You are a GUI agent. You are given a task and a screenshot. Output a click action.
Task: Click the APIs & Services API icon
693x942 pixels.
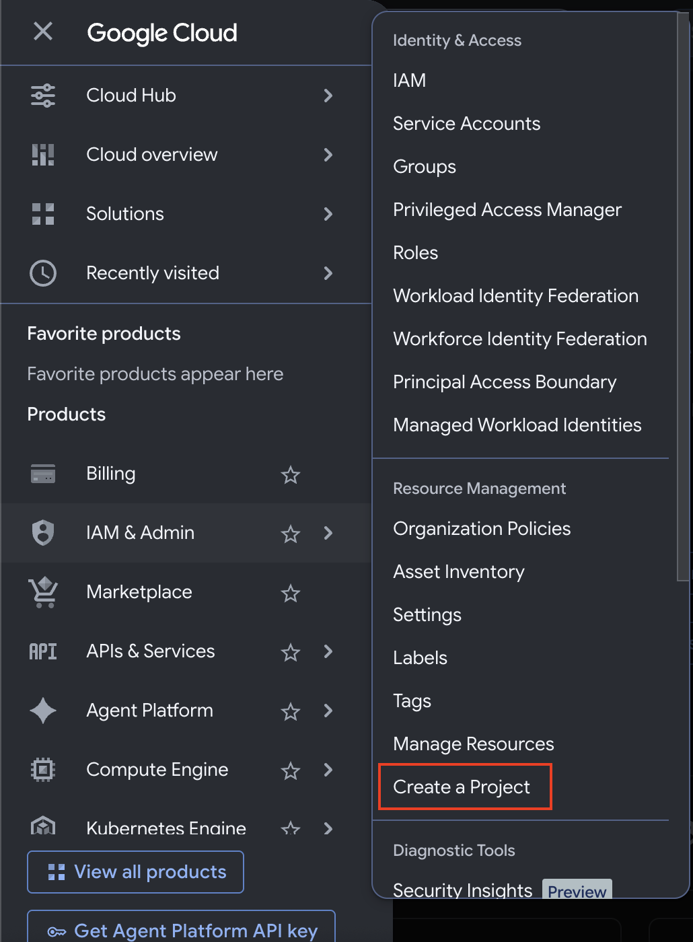click(x=43, y=651)
